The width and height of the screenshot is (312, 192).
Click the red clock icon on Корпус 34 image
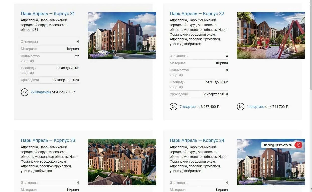[298, 145]
